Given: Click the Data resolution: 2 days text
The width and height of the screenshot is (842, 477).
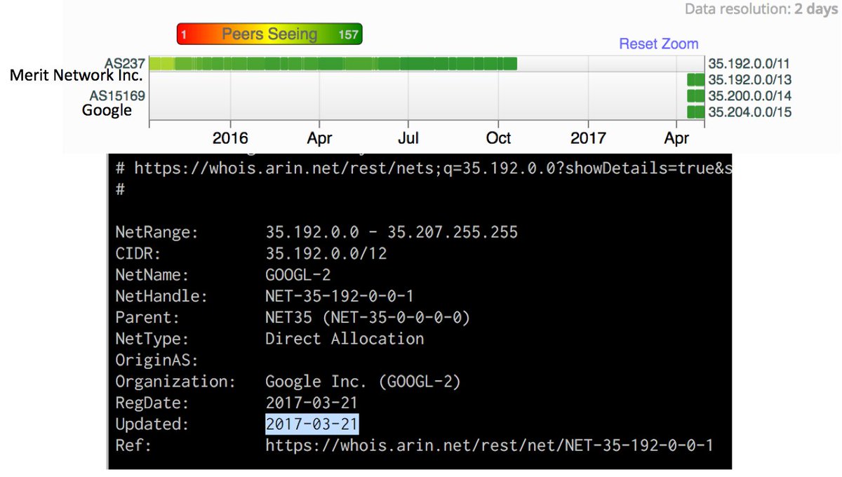Looking at the screenshot, I should [761, 10].
